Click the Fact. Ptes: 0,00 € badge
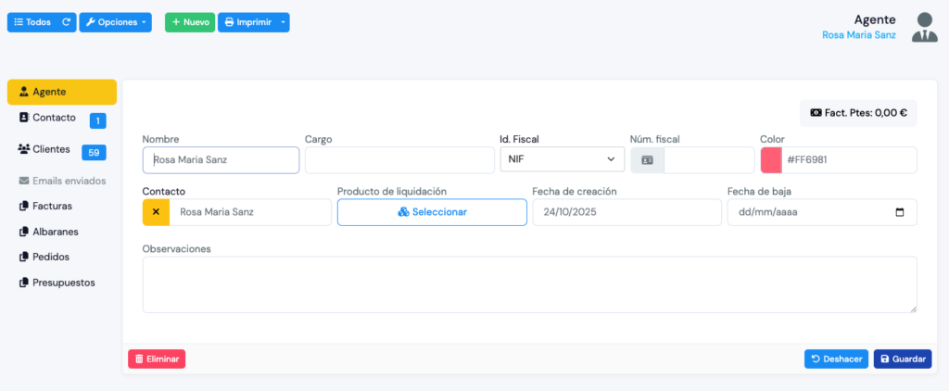 coord(858,113)
